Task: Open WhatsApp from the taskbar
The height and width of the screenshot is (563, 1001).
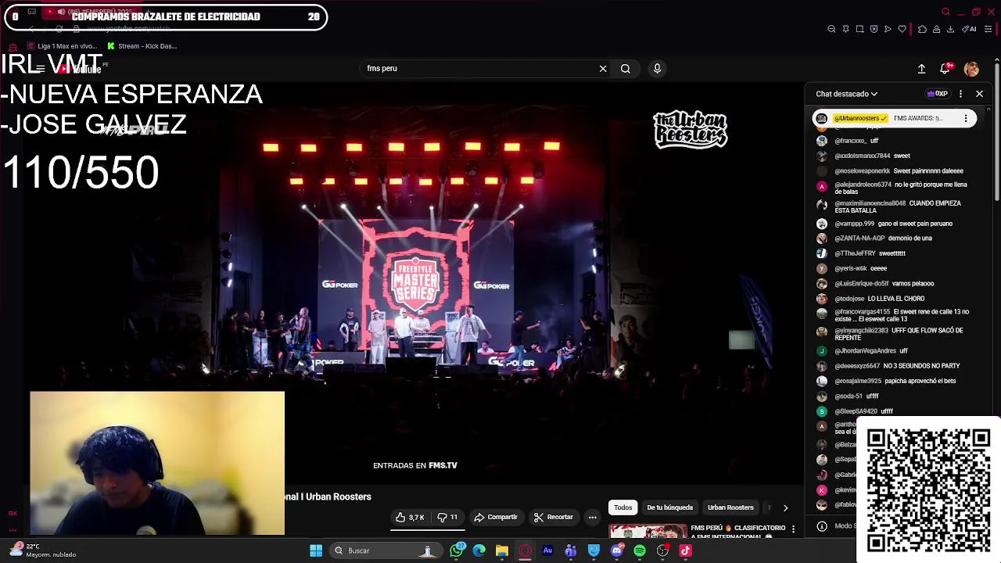Action: (x=457, y=550)
